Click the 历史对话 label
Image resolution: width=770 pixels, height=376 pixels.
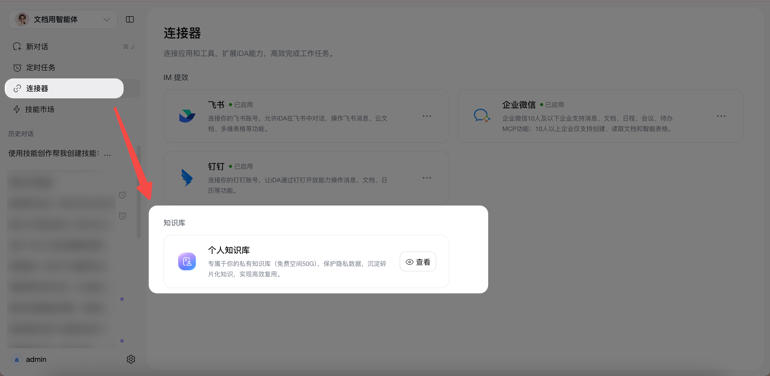(x=21, y=134)
